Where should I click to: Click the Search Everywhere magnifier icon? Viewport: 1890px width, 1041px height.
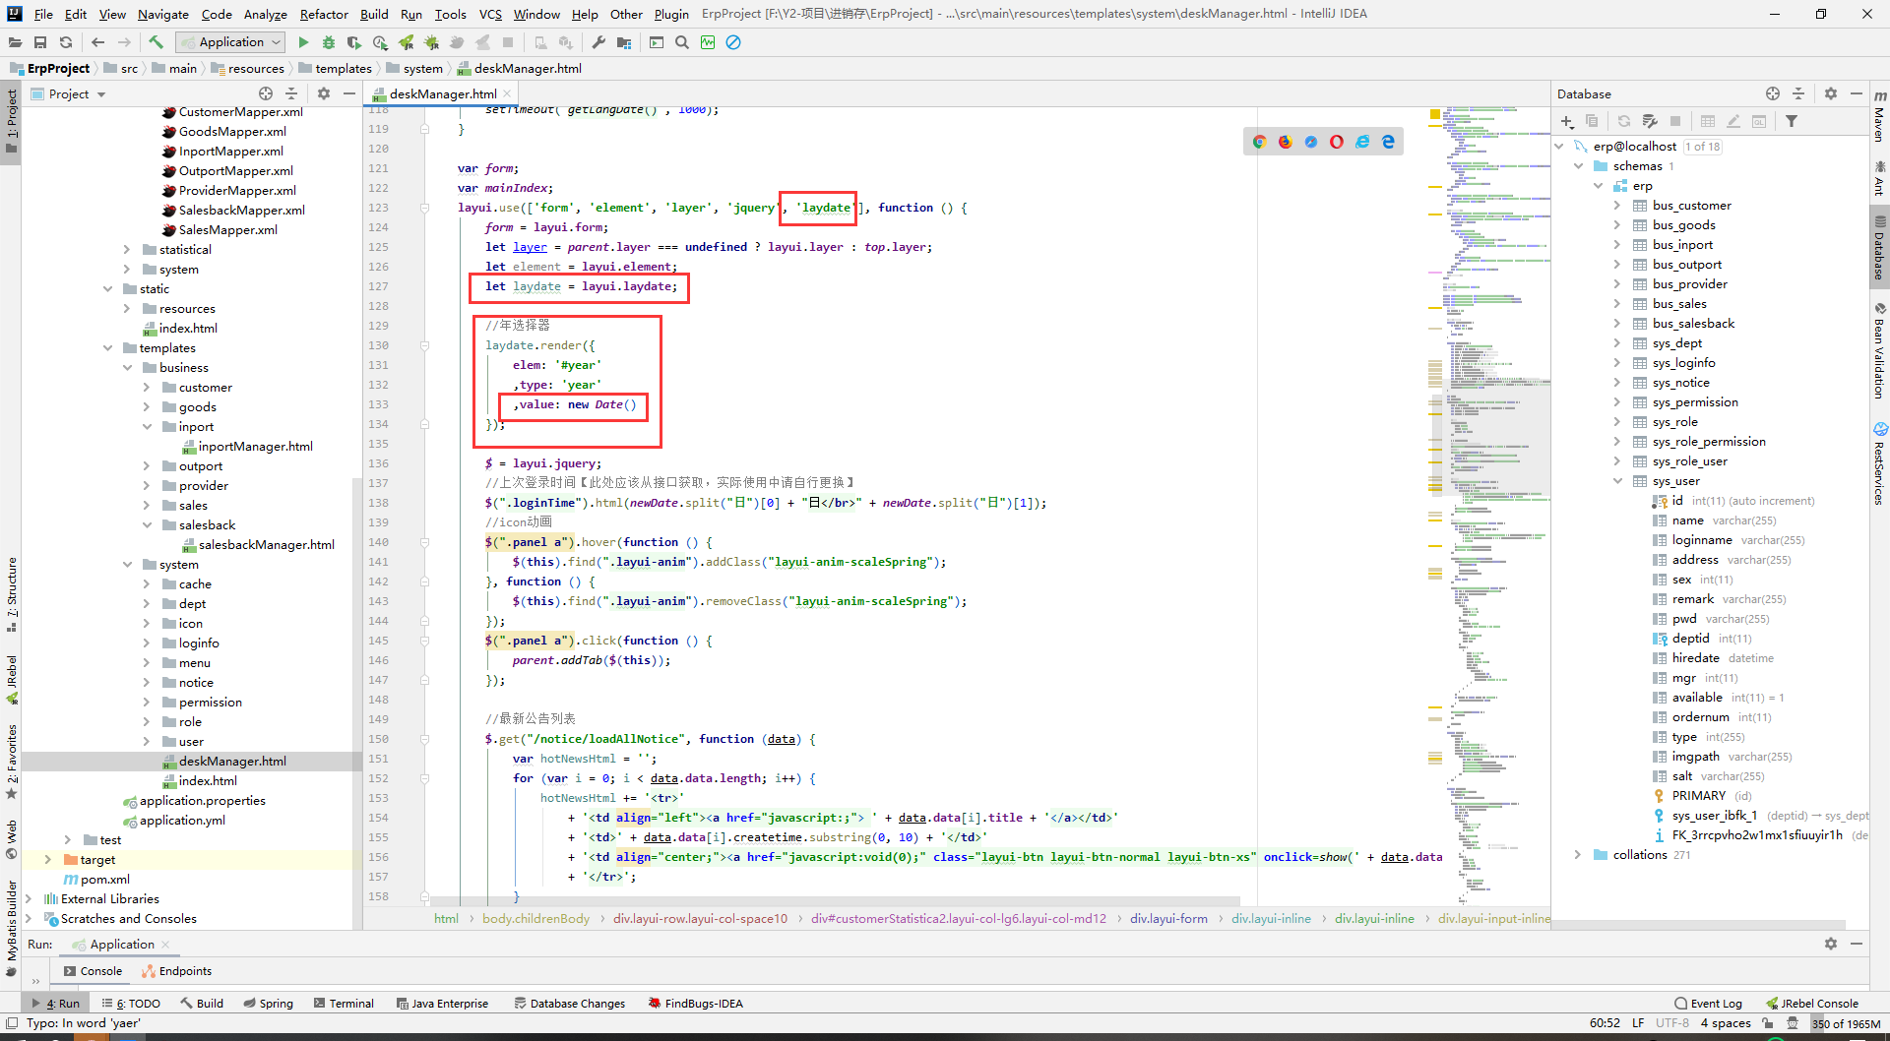tap(681, 42)
